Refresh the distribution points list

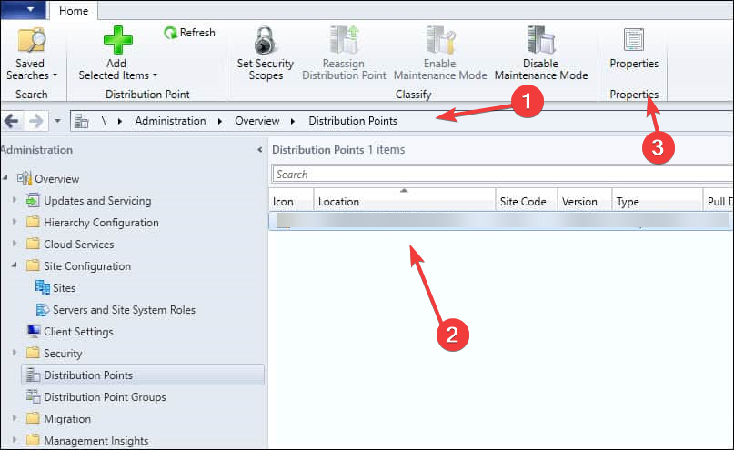coord(189,33)
